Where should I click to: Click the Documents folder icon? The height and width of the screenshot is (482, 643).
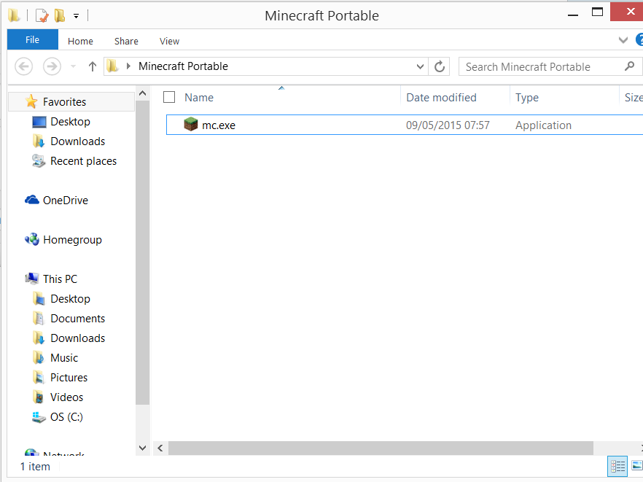(39, 319)
